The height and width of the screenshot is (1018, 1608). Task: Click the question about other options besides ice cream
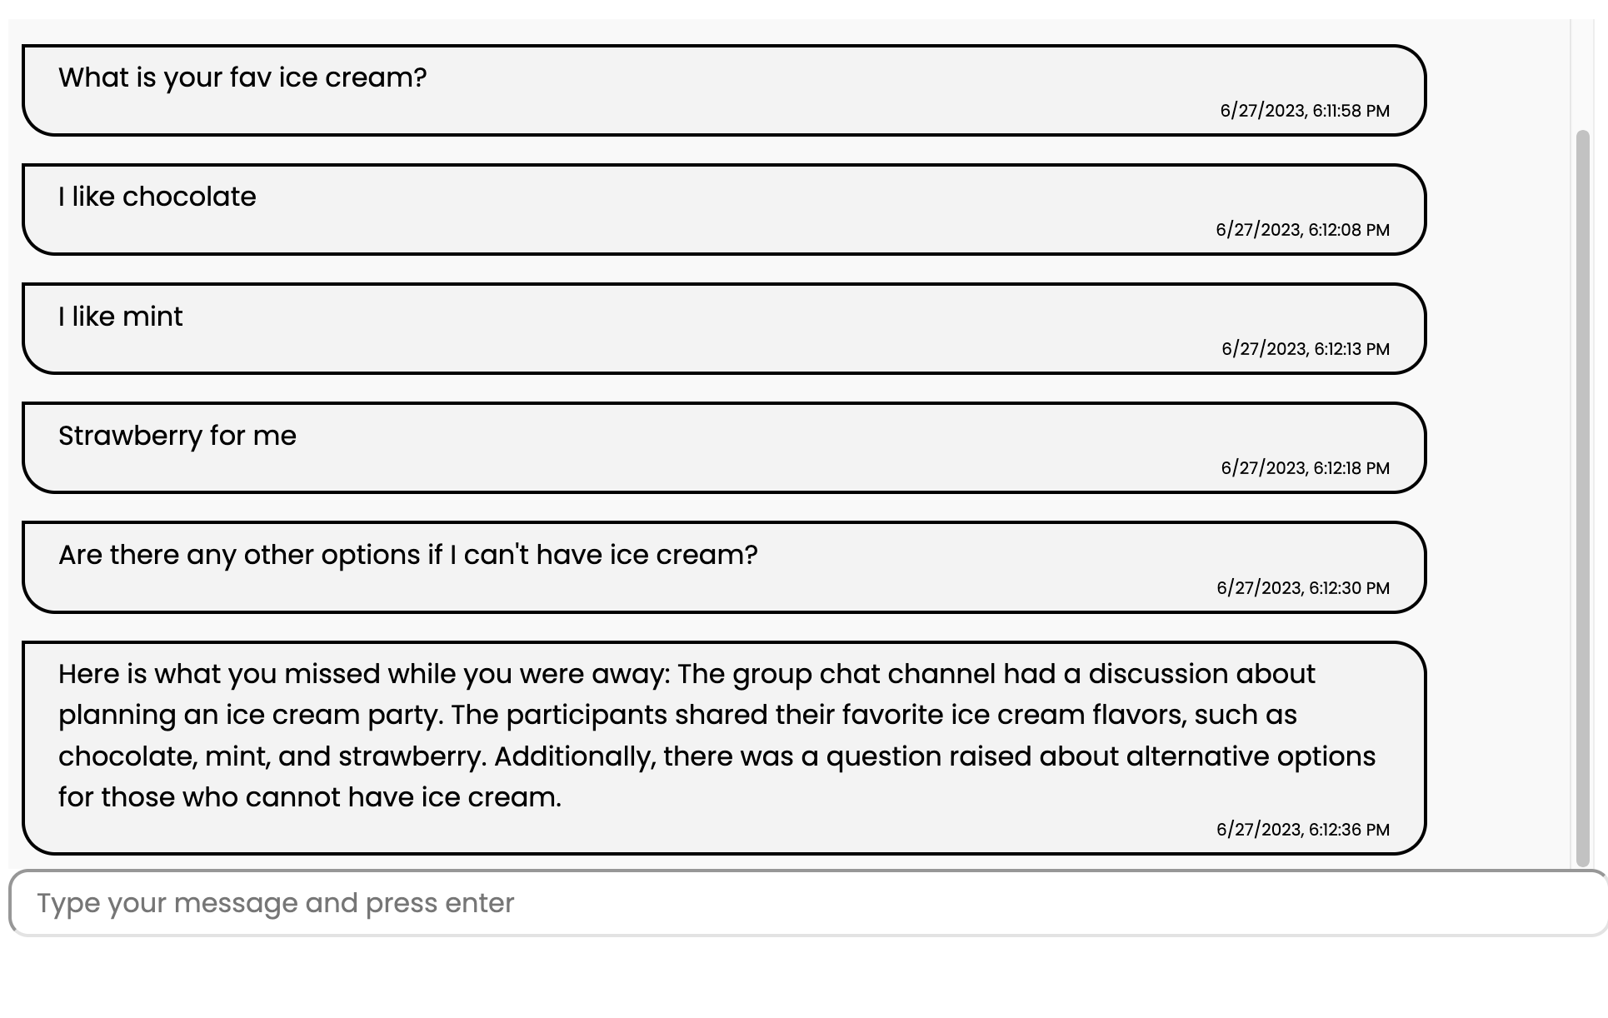click(408, 555)
